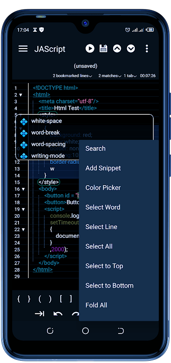Viewport: 171px width, 363px height.
Task: Collapse the body fold arrow on line 16
Action: coord(23,189)
